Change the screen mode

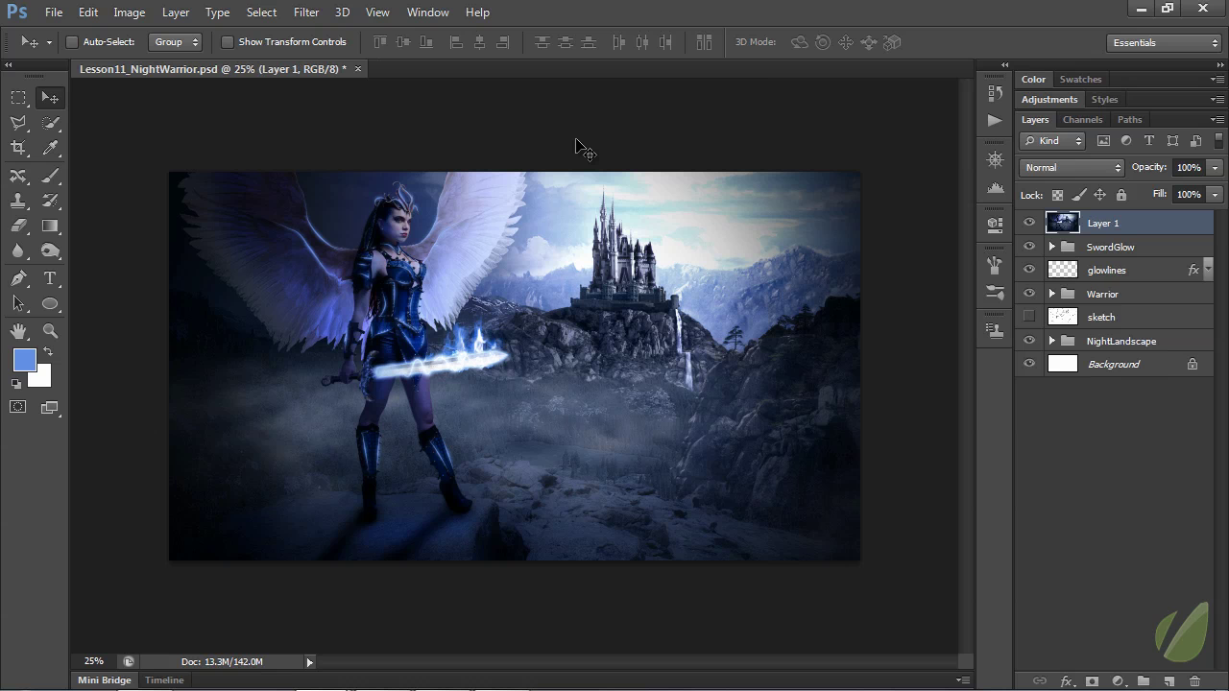50,407
